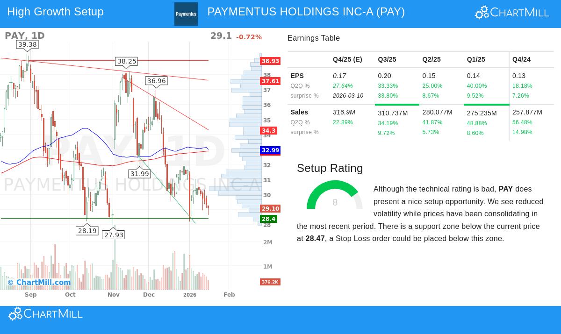This screenshot has height=334, width=561.
Task: Select the red 29.10 current price tag
Action: [270, 209]
